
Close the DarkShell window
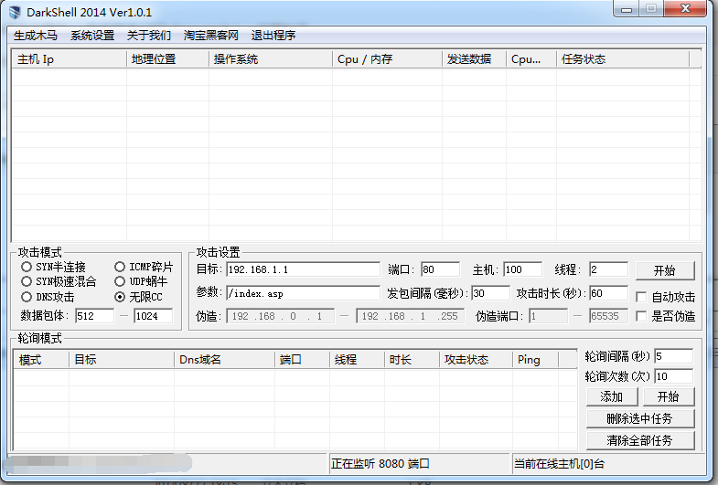coord(685,9)
